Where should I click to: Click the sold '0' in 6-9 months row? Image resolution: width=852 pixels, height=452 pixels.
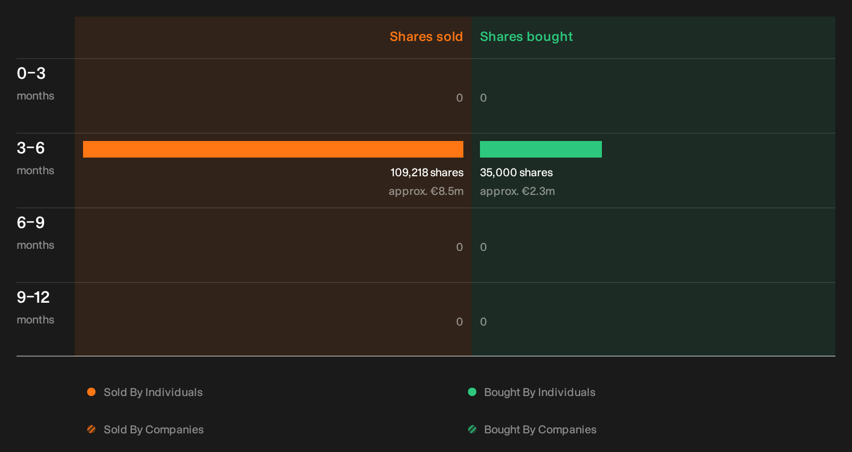pos(460,247)
